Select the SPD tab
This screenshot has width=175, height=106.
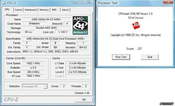pyautogui.click(x=54, y=10)
